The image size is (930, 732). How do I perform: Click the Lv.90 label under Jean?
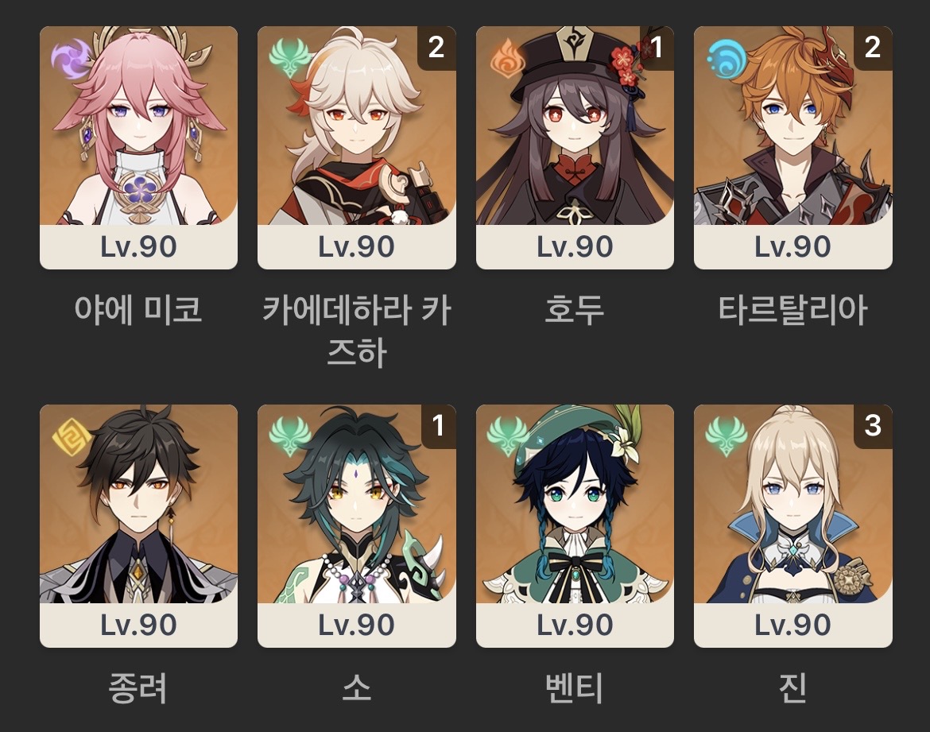coord(793,625)
